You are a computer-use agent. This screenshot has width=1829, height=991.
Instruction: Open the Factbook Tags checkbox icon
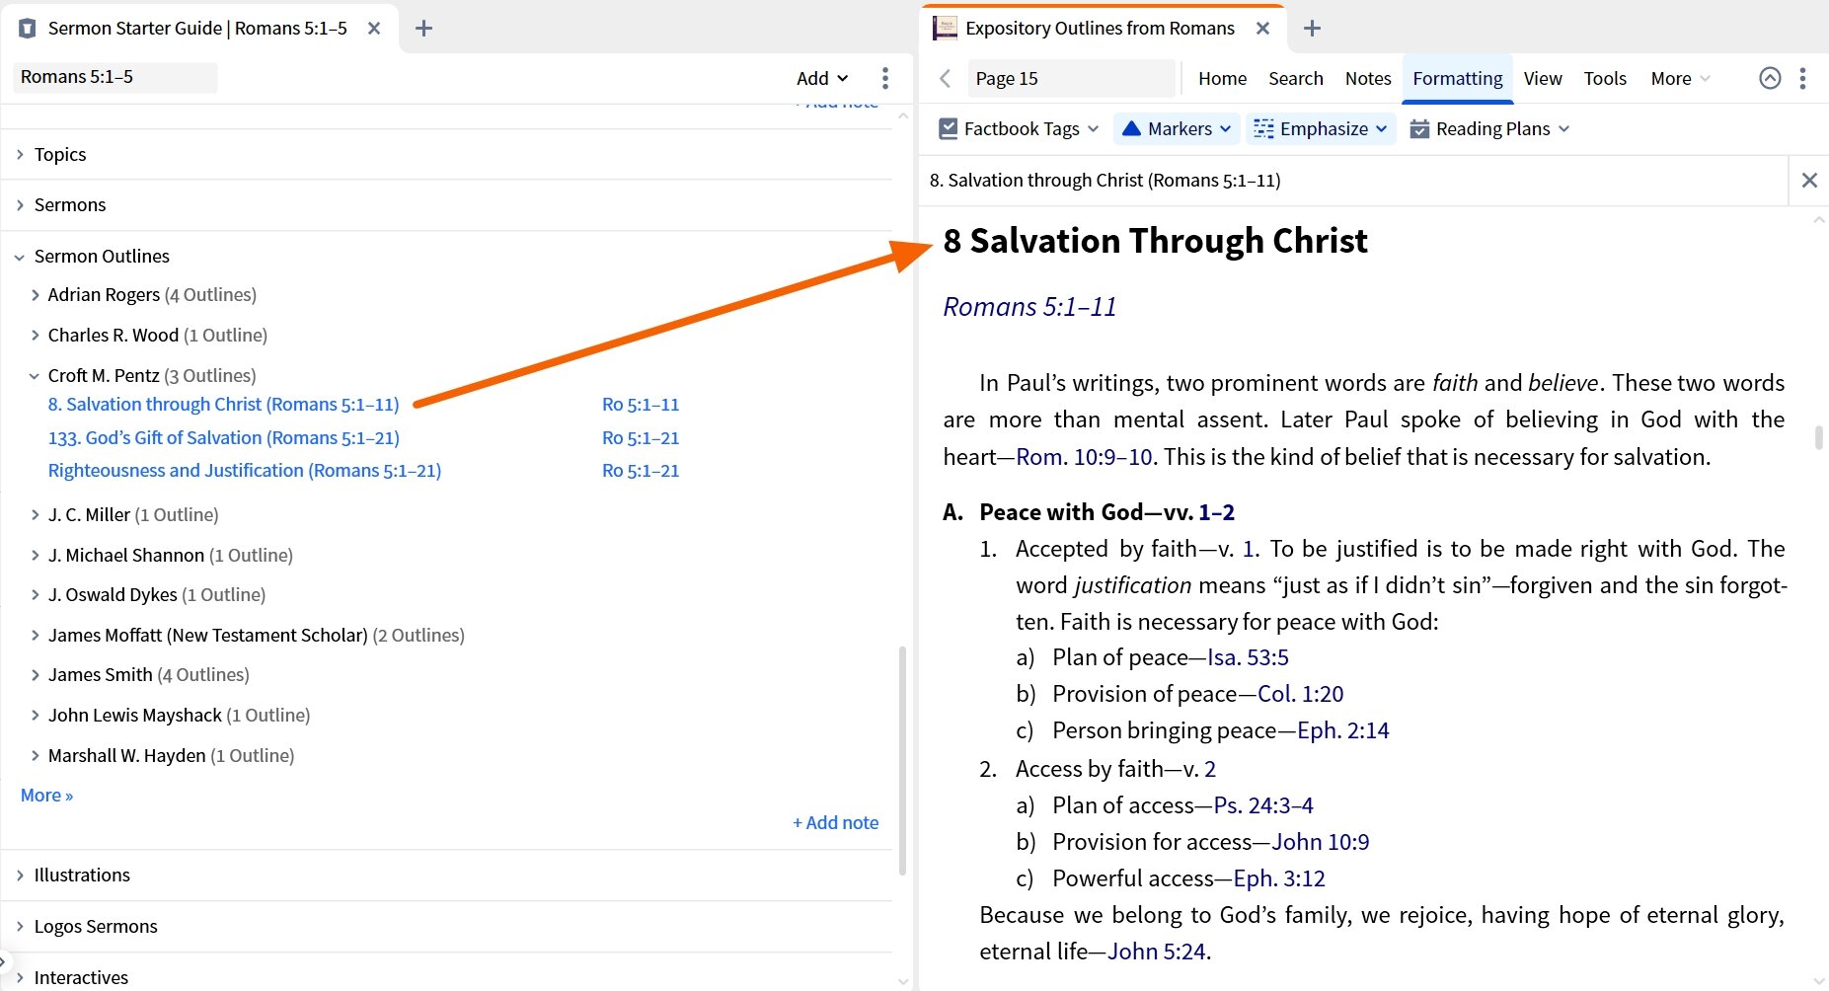point(948,129)
